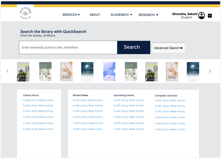Click the first link under Recent News
Screen dimensions: 221x158
(x=88, y=100)
